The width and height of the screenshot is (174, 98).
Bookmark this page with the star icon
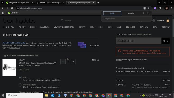pos(149,8)
